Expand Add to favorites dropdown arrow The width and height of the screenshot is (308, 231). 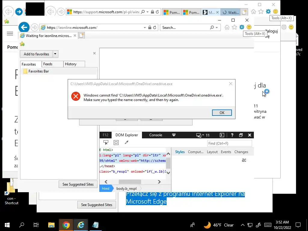pos(55,54)
